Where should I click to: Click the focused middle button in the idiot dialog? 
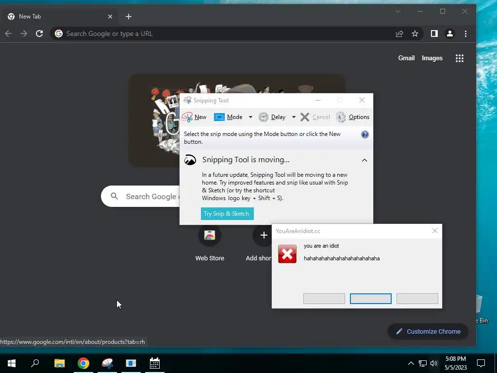coord(370,299)
